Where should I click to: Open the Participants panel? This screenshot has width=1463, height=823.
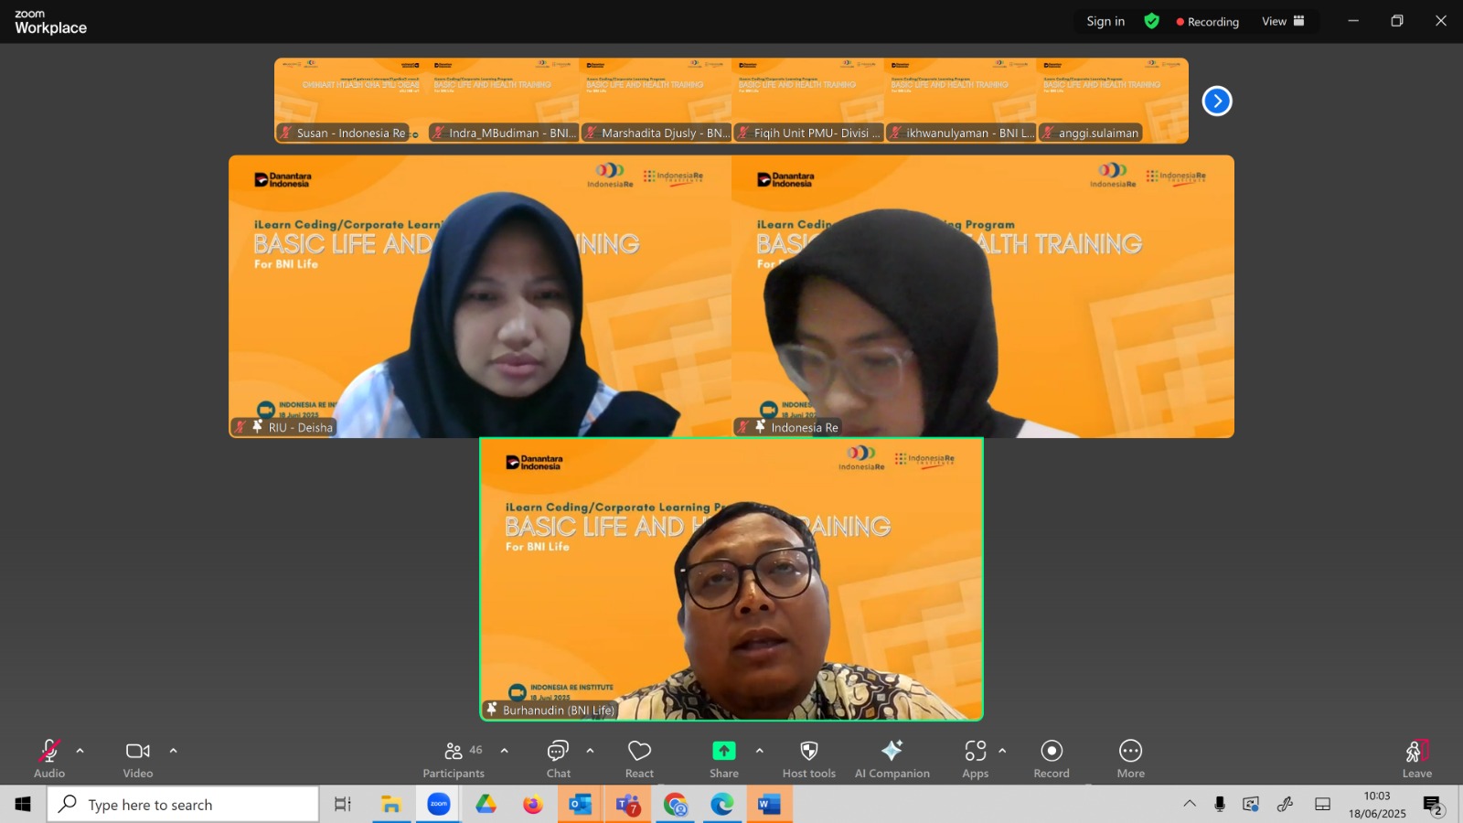454,759
